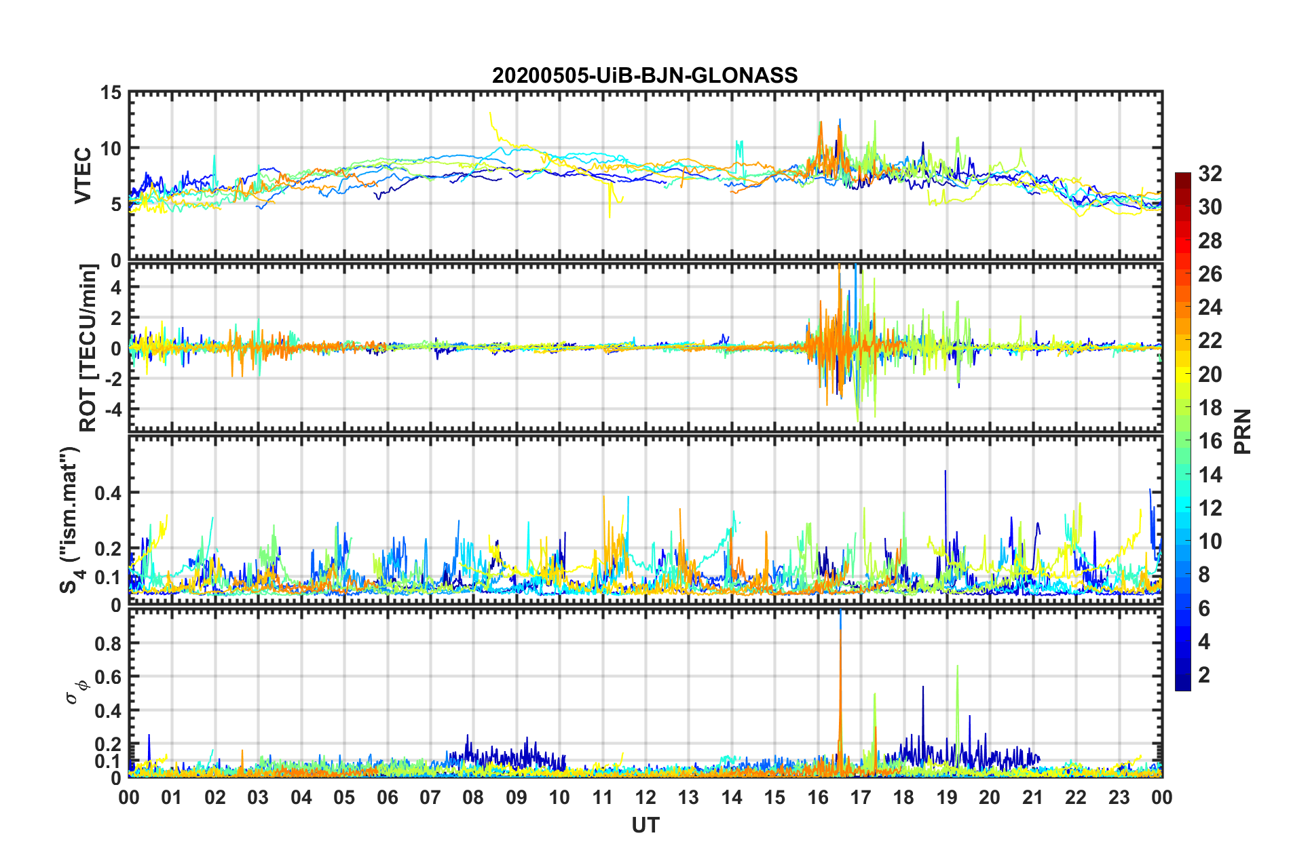Click the VTEC axis label
1291x863 pixels.
pos(83,175)
